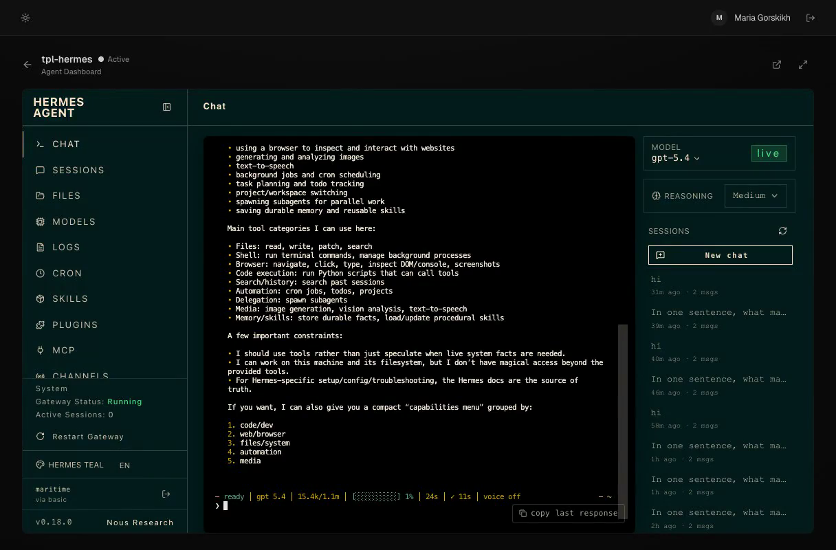Open the 'In one sentence' session from 46m ago
This screenshot has width=836, height=550.
720,385
